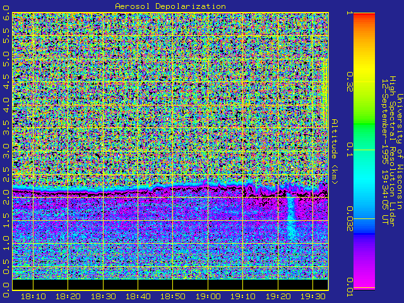This screenshot has height=303, width=404.
Task: Click the '12-September-1995 19:34:05 UT' timestamp
Action: (x=384, y=151)
